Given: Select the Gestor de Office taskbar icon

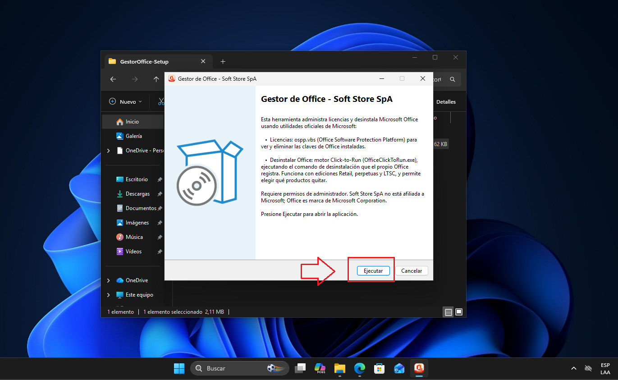Looking at the screenshot, I should point(419,368).
